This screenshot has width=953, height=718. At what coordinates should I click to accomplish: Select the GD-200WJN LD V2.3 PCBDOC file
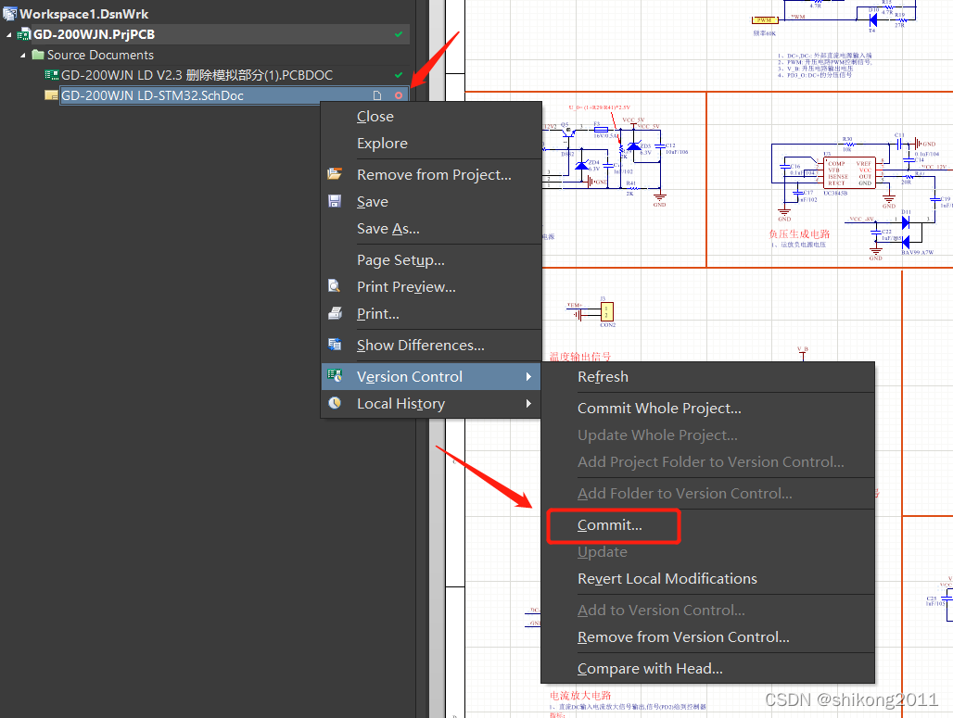click(x=197, y=75)
